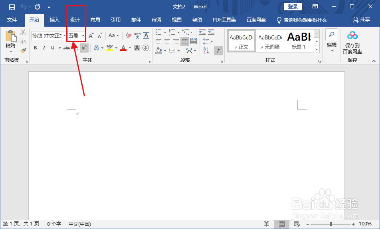The width and height of the screenshot is (380, 229).
Task: Clear all formatting with the eraser icon
Action: click(x=129, y=35)
